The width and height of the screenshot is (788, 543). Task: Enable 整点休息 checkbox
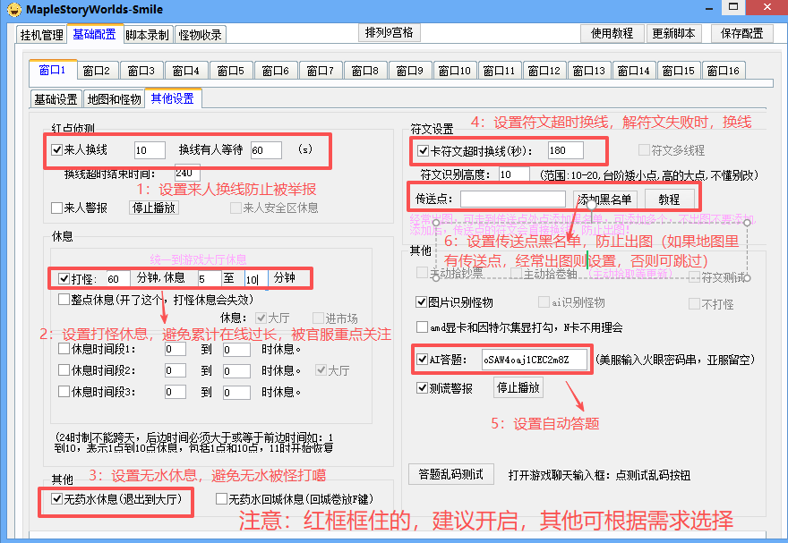click(64, 299)
